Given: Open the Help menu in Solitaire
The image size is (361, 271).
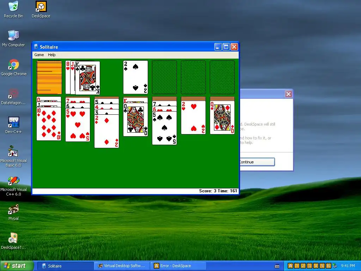Looking at the screenshot, I should [51, 55].
